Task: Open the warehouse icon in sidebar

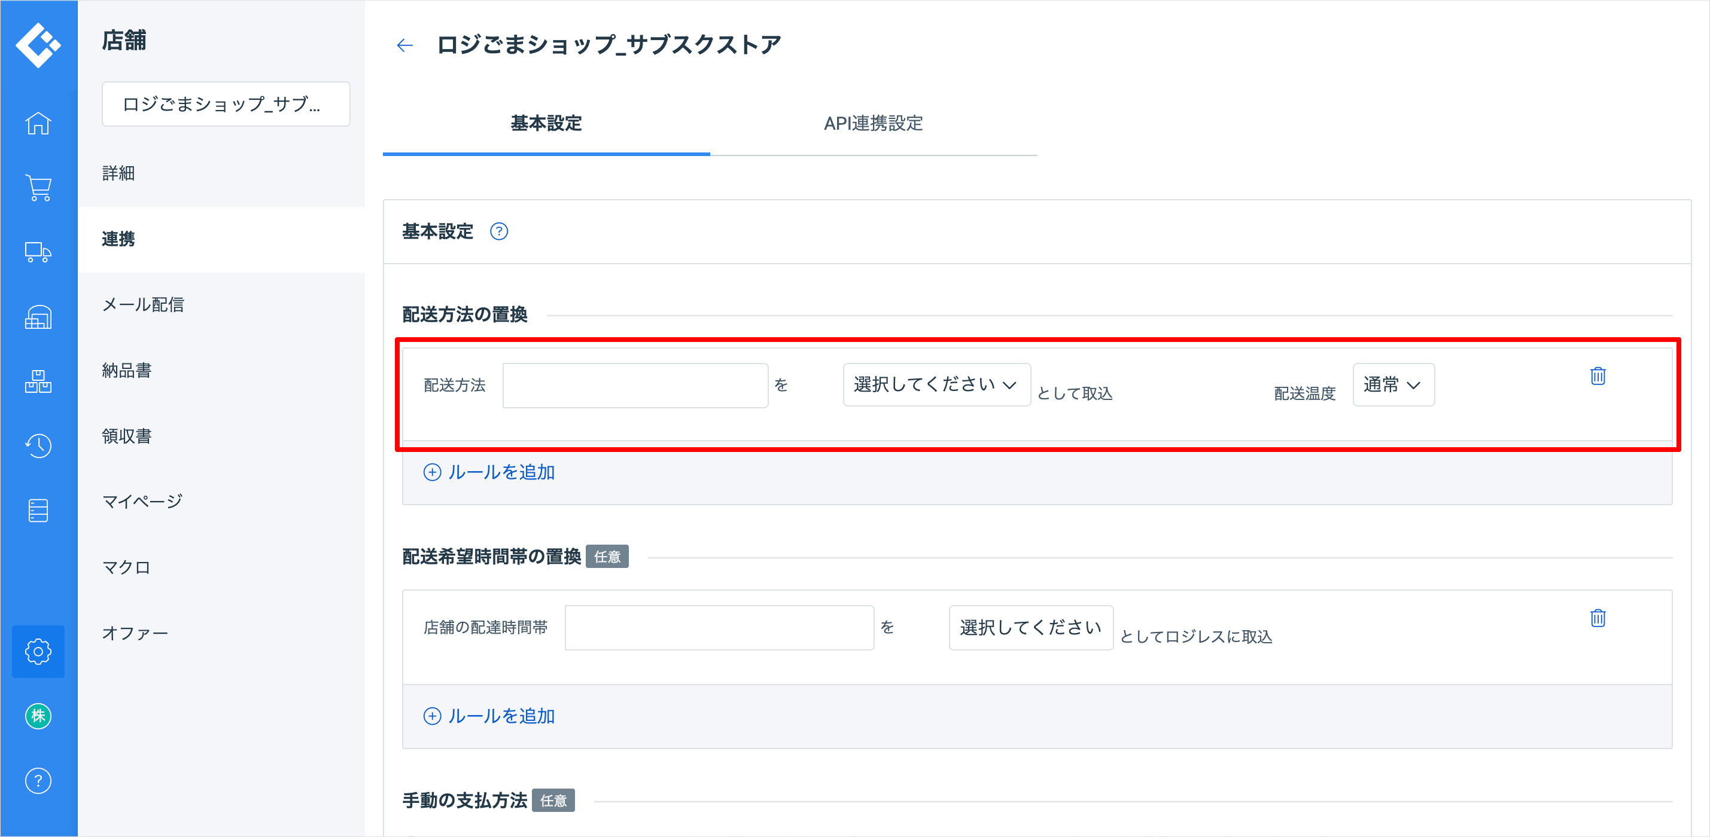Action: click(x=38, y=317)
